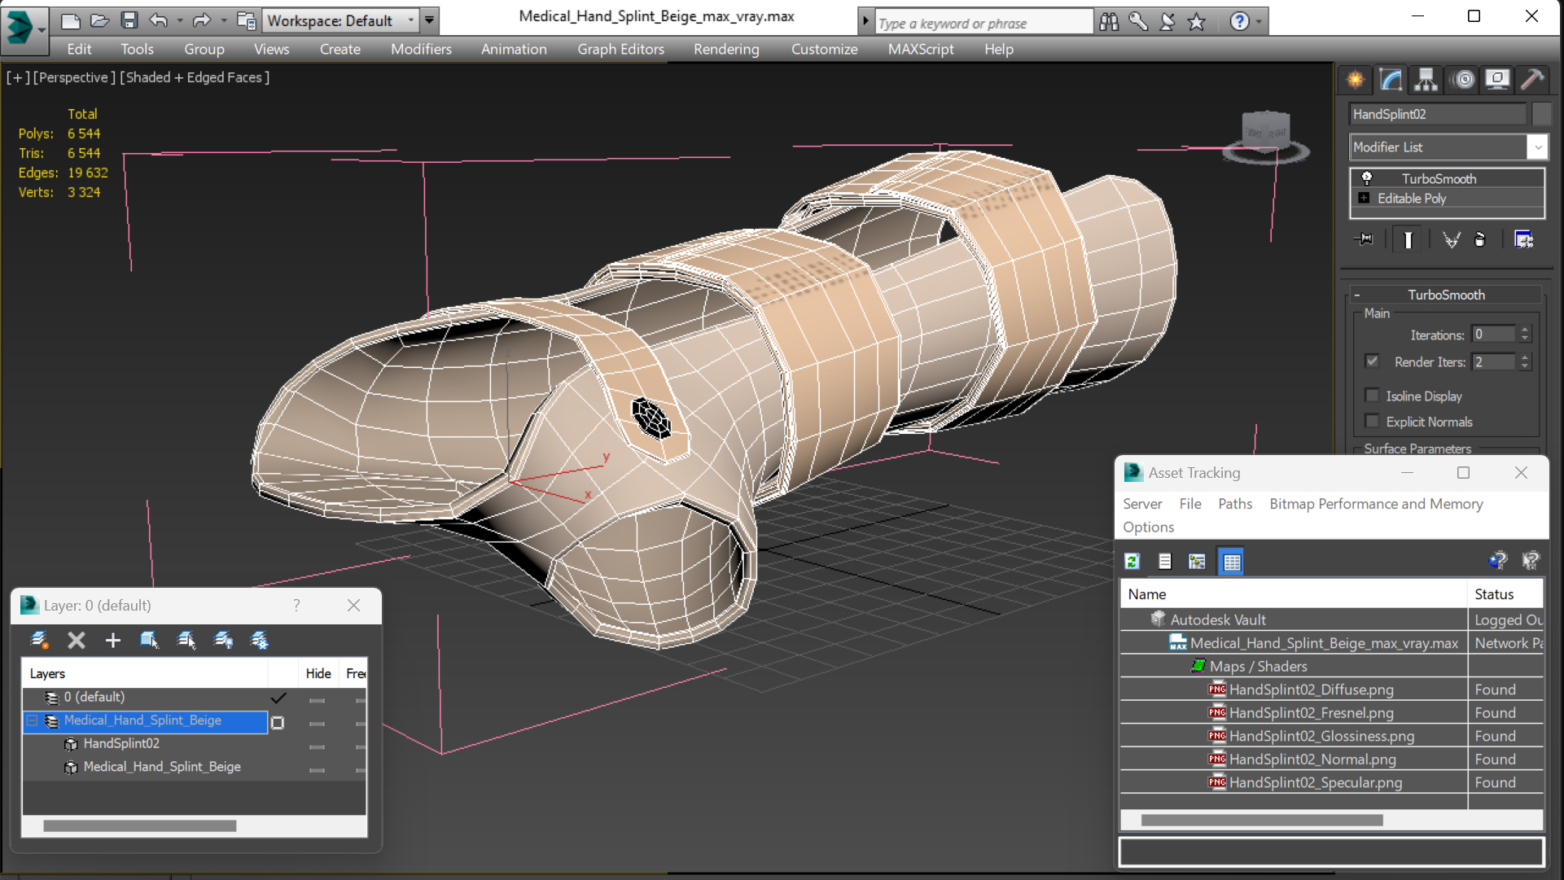Toggle current layer checkmark for 0 (default)
The width and height of the screenshot is (1564, 880).
point(278,698)
